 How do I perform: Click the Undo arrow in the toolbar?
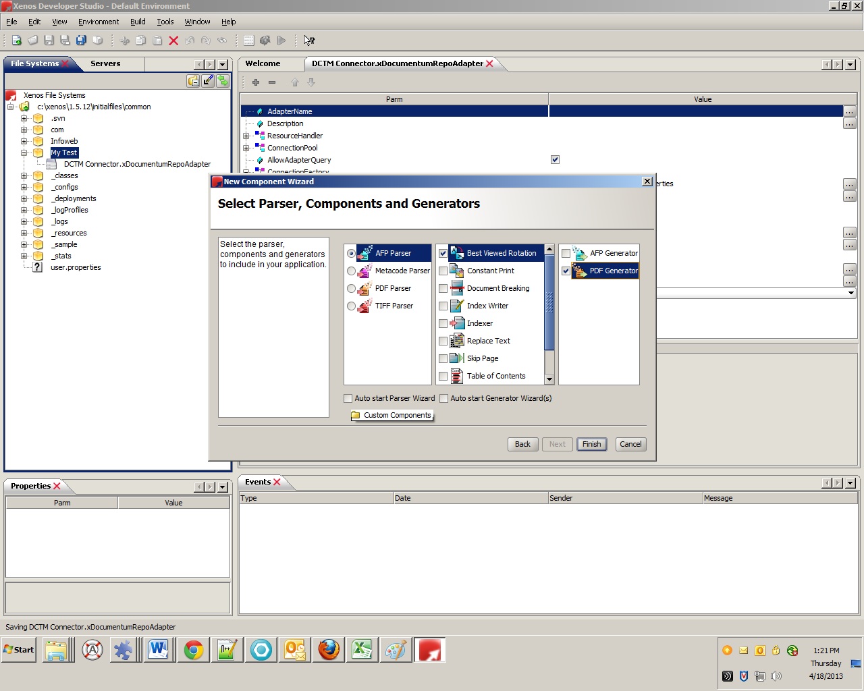[x=189, y=40]
